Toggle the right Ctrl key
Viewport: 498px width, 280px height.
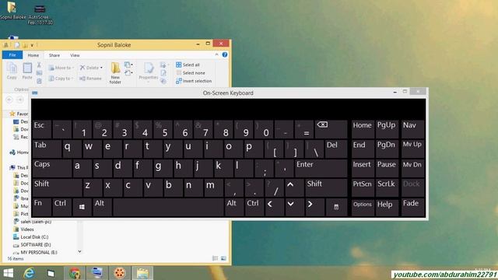[x=254, y=207]
